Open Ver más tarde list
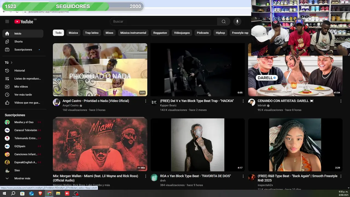This screenshot has height=197, width=350. pyautogui.click(x=23, y=95)
